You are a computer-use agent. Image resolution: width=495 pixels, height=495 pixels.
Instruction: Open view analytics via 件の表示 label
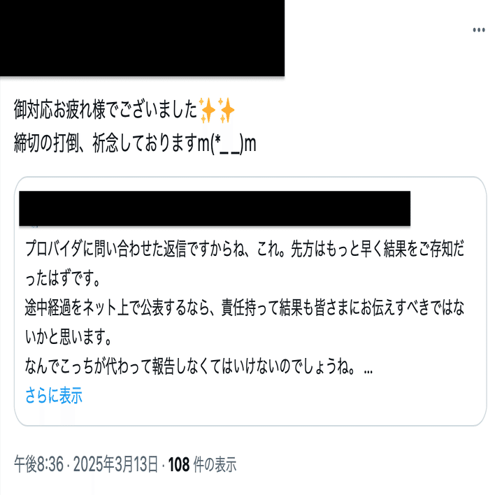(215, 464)
